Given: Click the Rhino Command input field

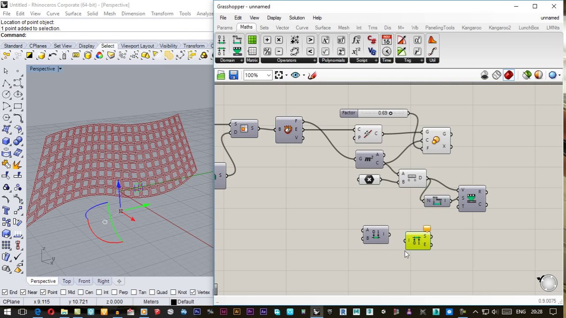Looking at the screenshot, I should 119,35.
